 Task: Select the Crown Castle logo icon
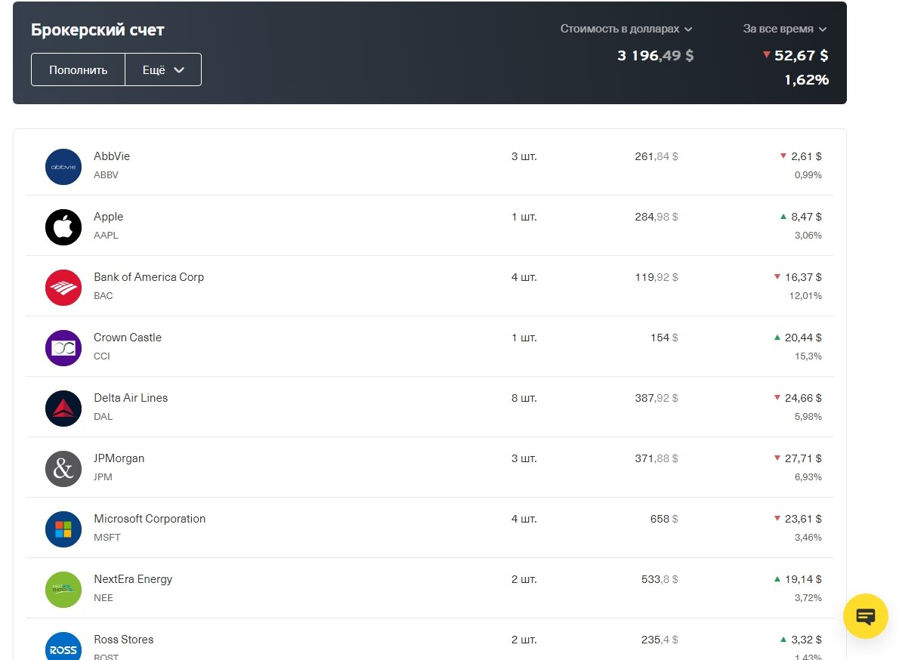point(63,348)
